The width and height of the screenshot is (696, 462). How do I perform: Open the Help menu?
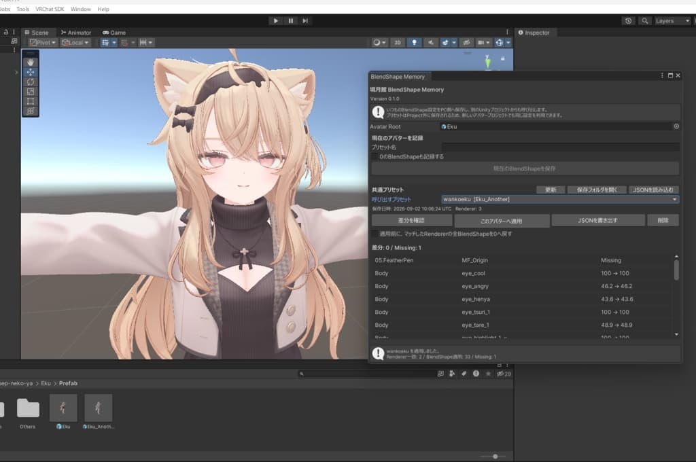pos(103,9)
